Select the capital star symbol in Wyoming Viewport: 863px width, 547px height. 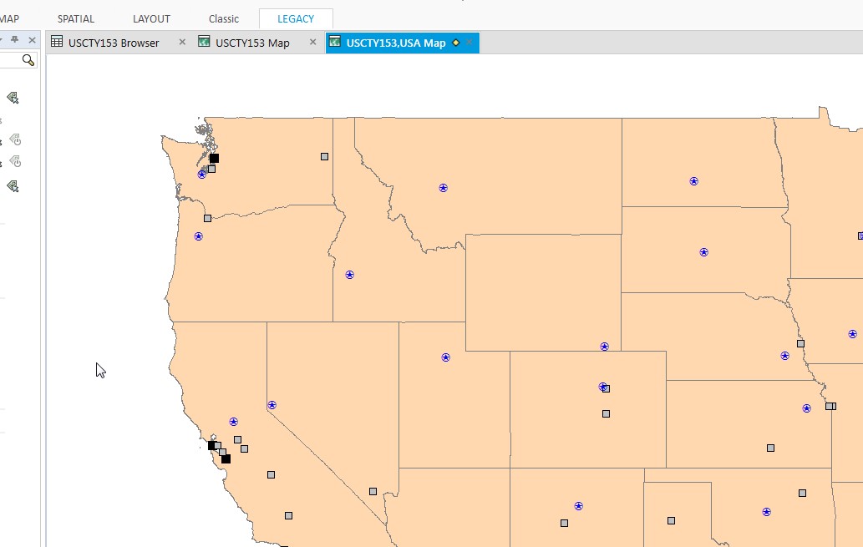(604, 347)
